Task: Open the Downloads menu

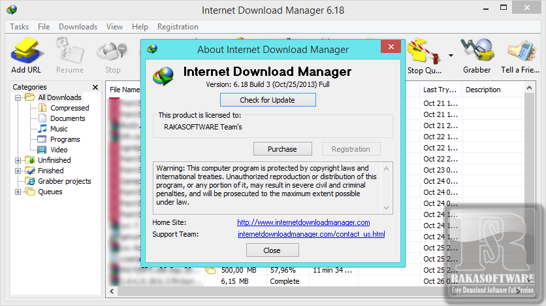Action: tap(78, 27)
